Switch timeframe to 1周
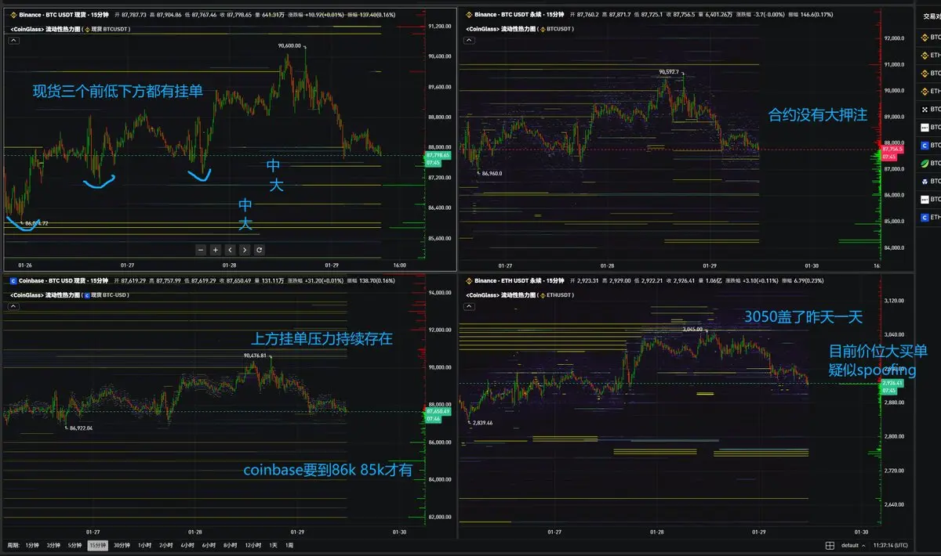Image resolution: width=941 pixels, height=556 pixels. click(289, 545)
